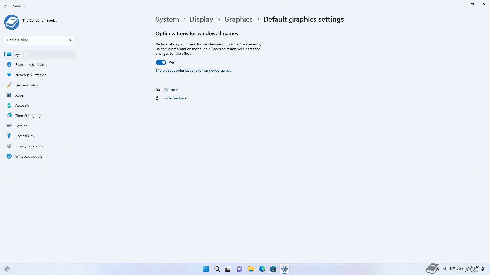Click the Personalization paintbrush icon
Screen dimensions: 490x275
(9, 85)
